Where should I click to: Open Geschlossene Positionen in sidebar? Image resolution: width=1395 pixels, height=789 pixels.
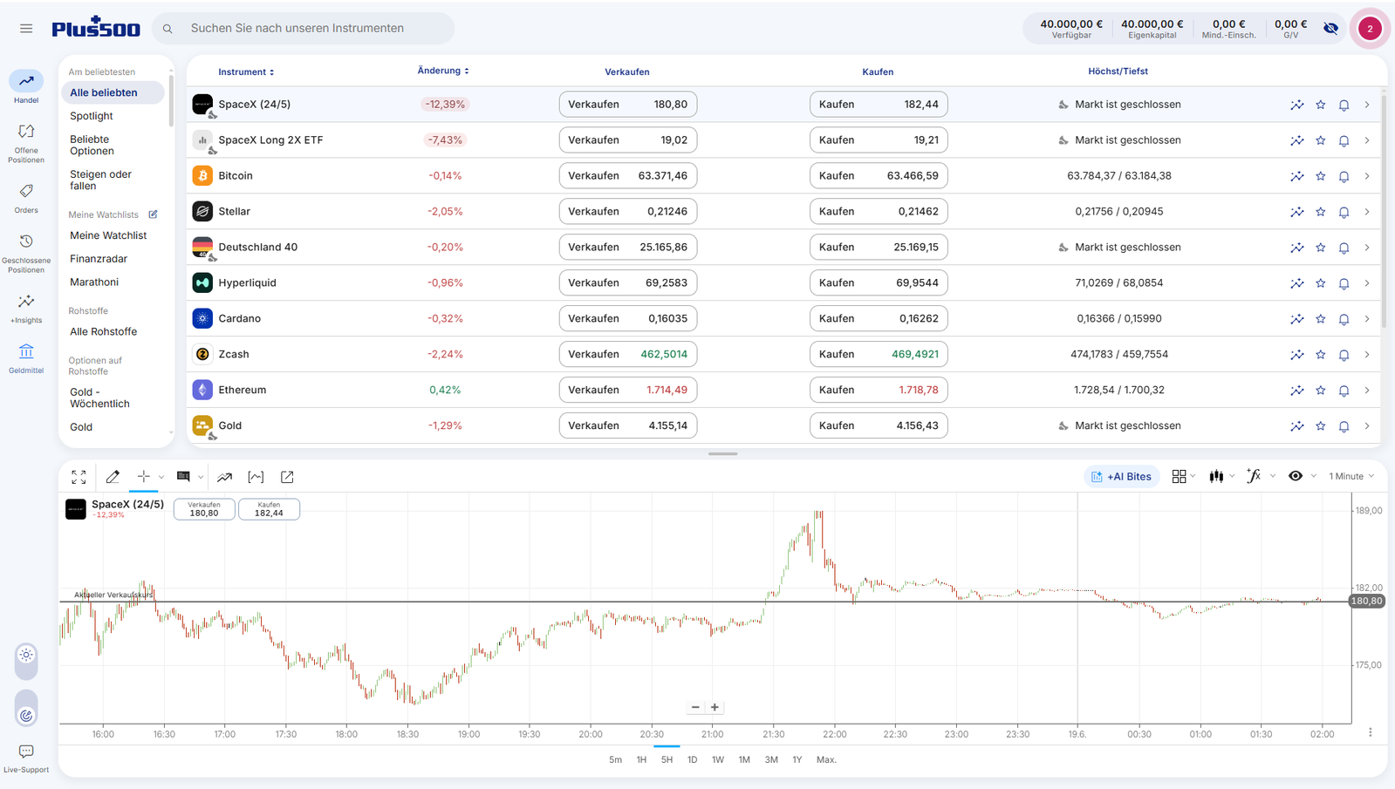point(26,253)
